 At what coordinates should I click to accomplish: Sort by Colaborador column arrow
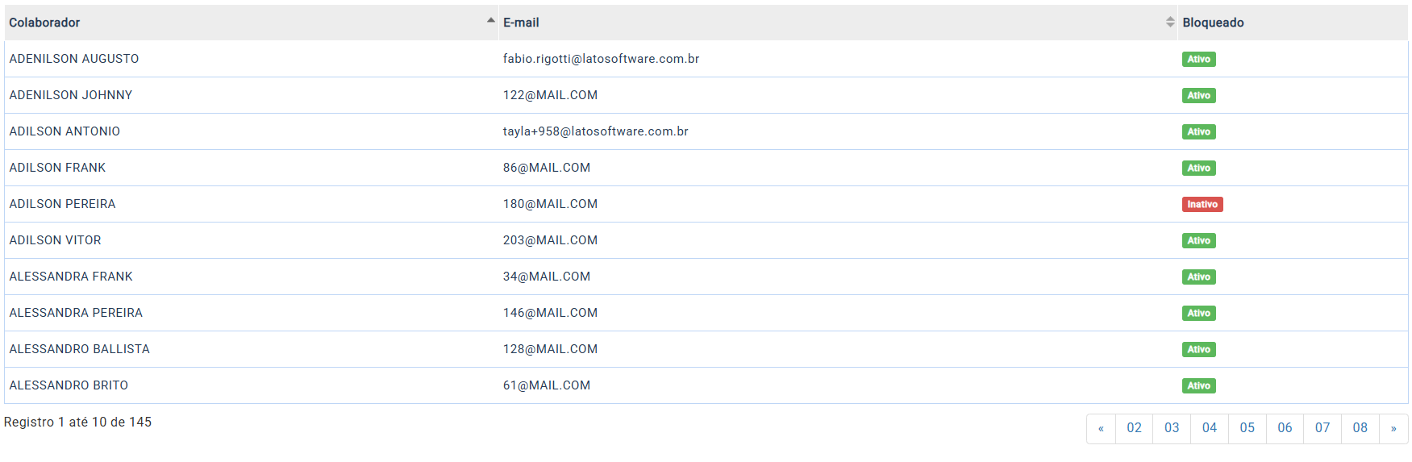(x=490, y=21)
